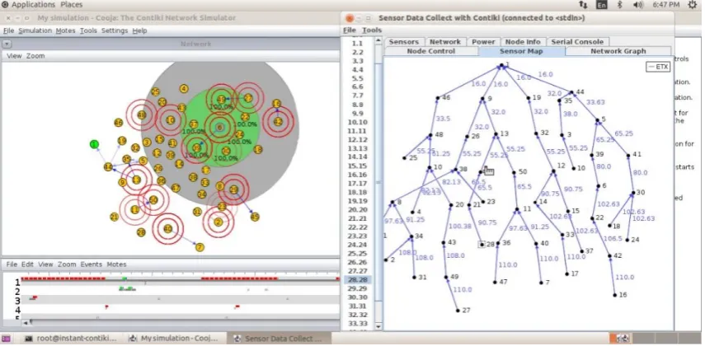Select mote 4 in Network view

click(x=183, y=89)
